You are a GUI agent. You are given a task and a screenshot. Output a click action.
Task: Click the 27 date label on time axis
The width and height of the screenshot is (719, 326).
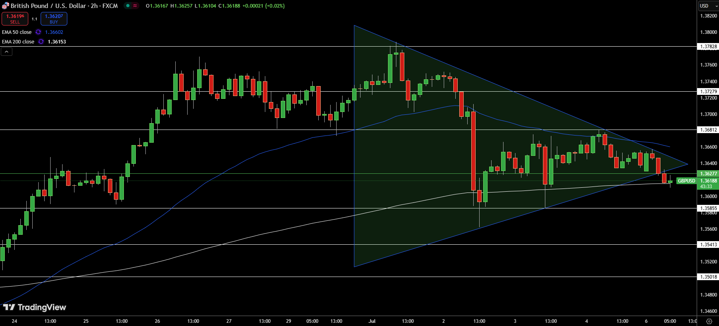(229, 321)
